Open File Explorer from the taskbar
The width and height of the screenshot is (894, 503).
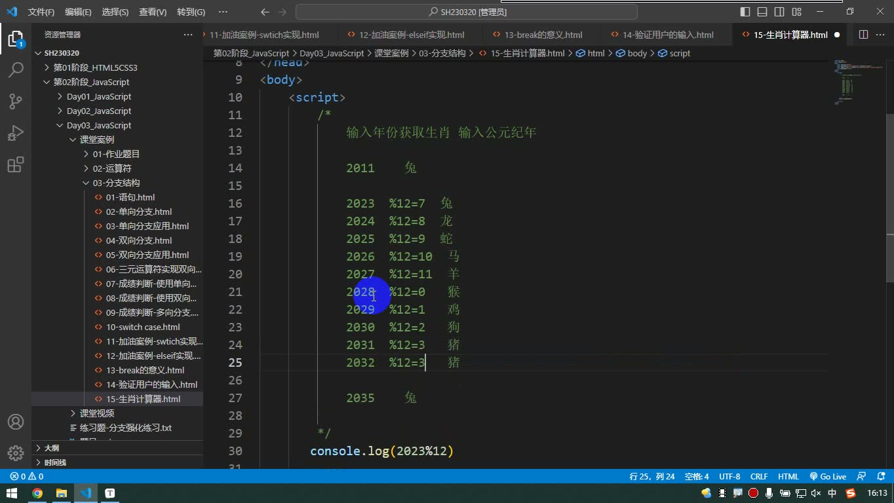[x=62, y=493]
